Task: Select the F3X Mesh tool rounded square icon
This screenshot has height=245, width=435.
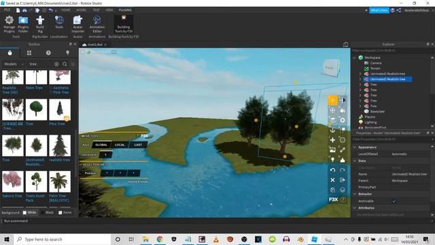Action: point(343,140)
